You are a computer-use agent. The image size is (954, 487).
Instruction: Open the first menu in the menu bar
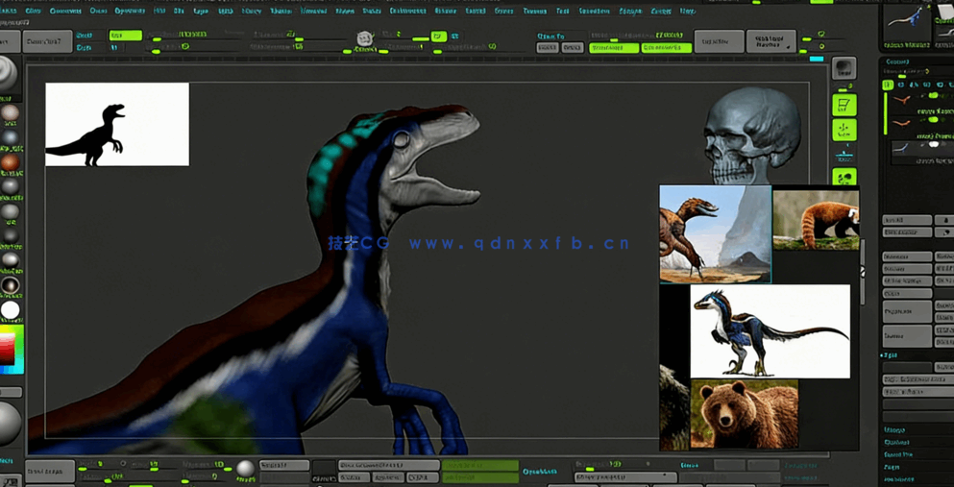[9, 11]
